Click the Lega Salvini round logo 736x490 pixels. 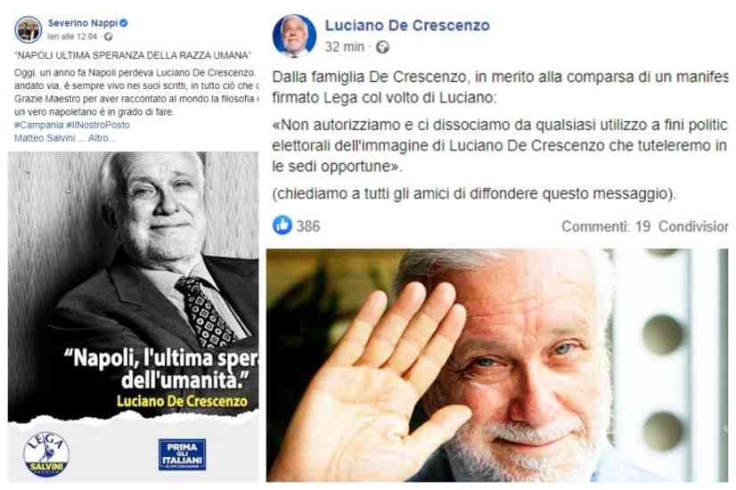[x=46, y=453]
